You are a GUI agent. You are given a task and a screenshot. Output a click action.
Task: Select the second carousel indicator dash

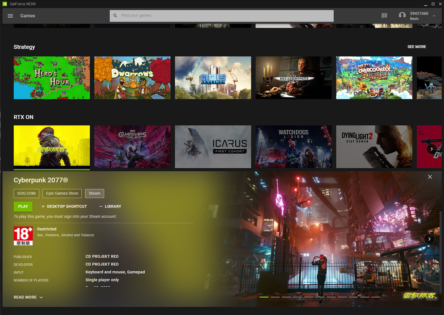click(275, 297)
